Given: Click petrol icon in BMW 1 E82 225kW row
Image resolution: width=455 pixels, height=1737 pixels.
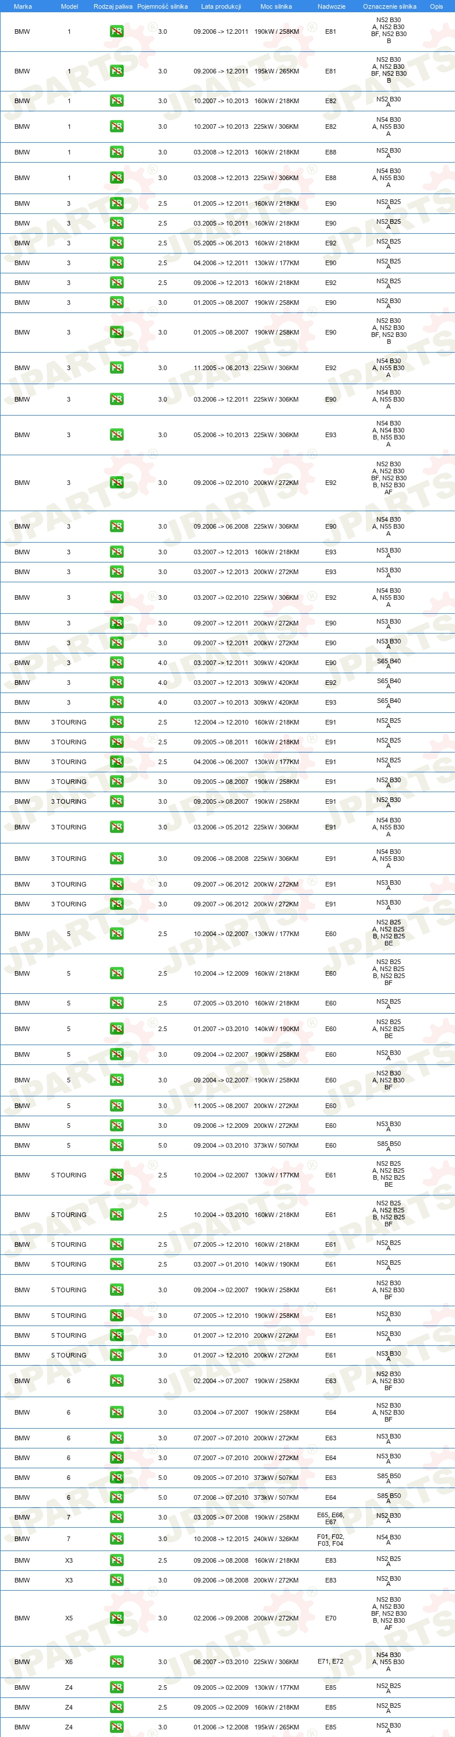Looking at the screenshot, I should 116,126.
